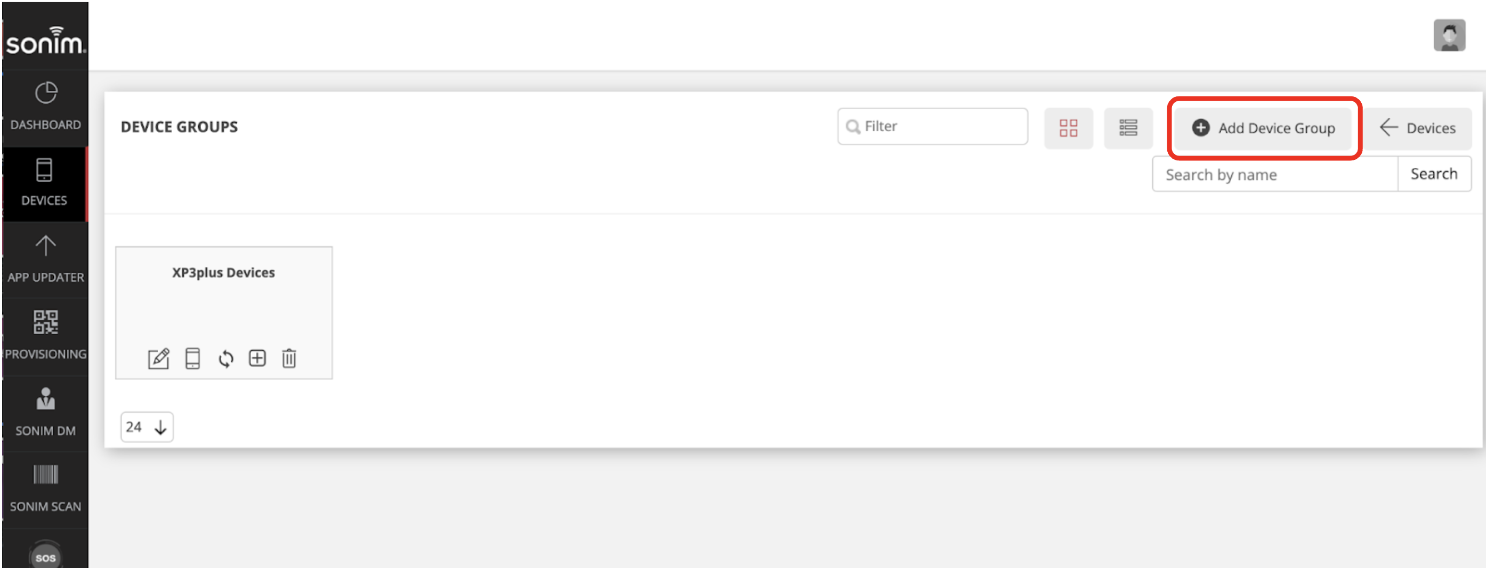
Task: Switch to list view layout
Action: coord(1128,128)
